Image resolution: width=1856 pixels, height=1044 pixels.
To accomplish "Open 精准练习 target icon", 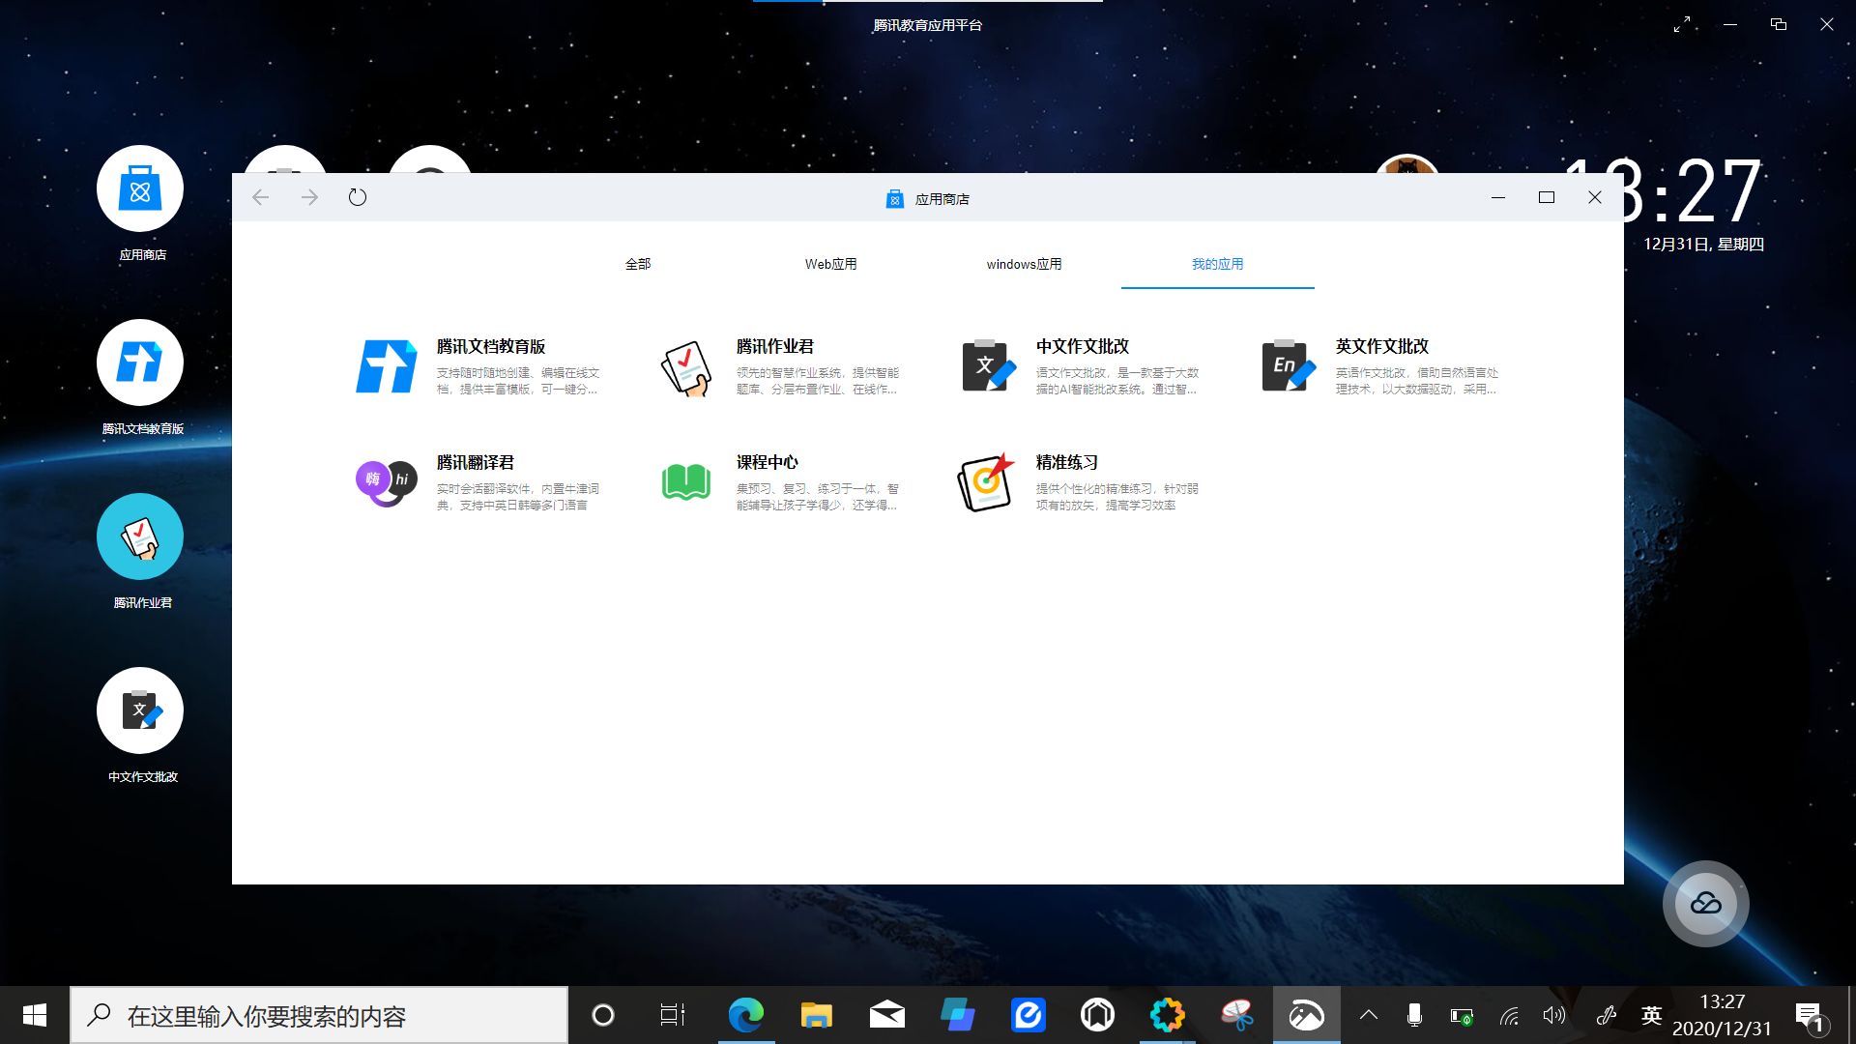I will pos(986,481).
